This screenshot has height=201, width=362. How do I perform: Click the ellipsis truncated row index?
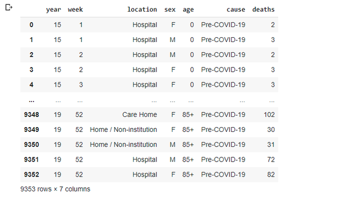(x=31, y=100)
